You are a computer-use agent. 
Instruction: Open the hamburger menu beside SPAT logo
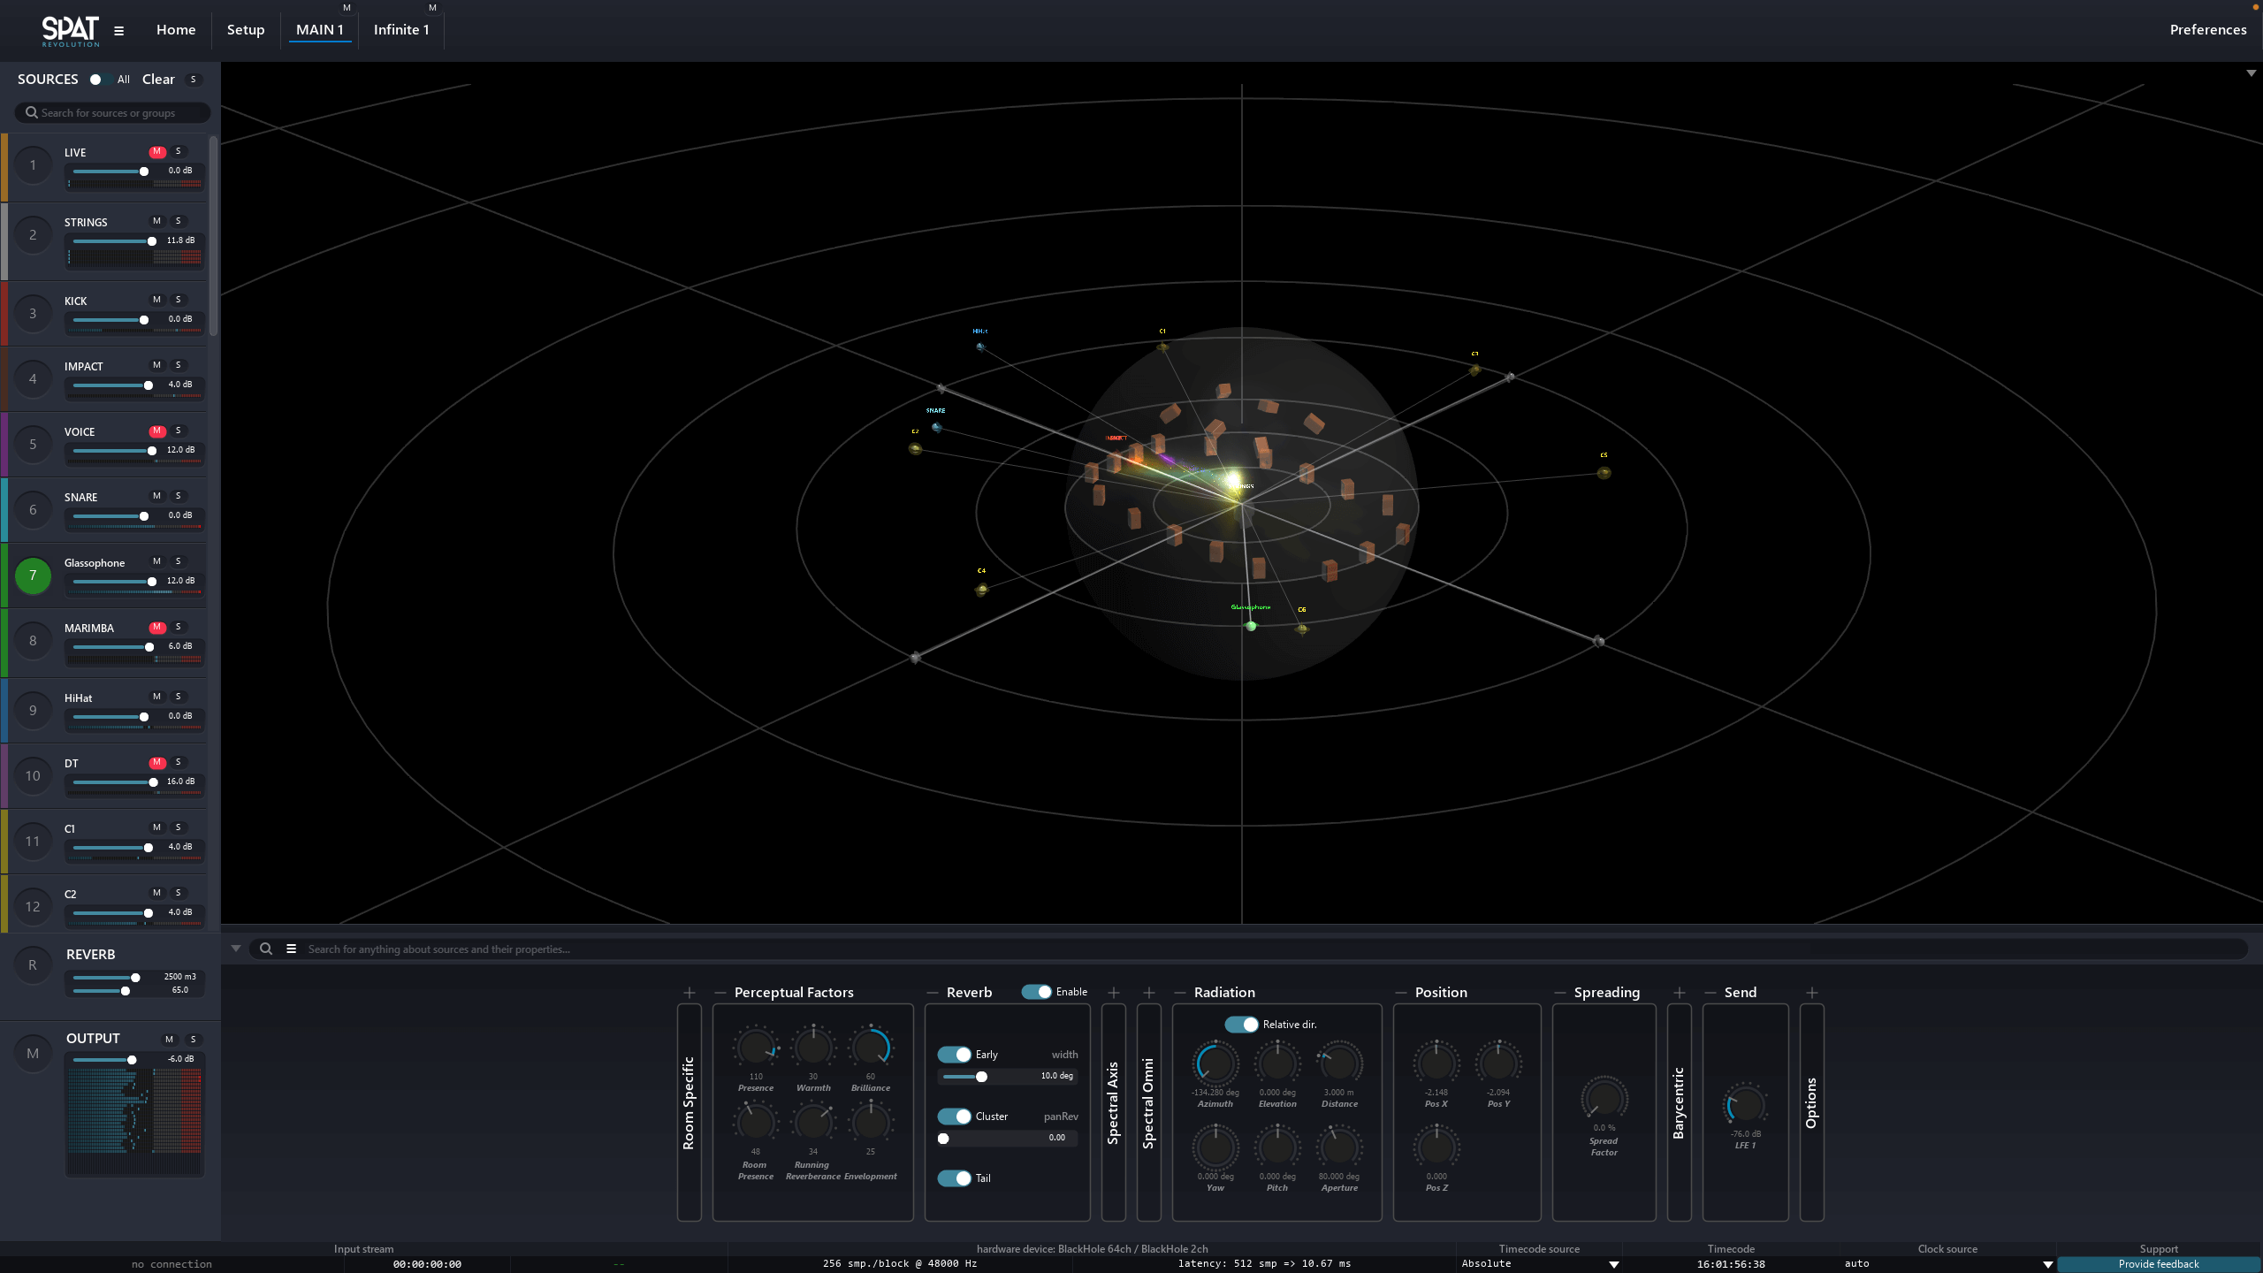118,30
